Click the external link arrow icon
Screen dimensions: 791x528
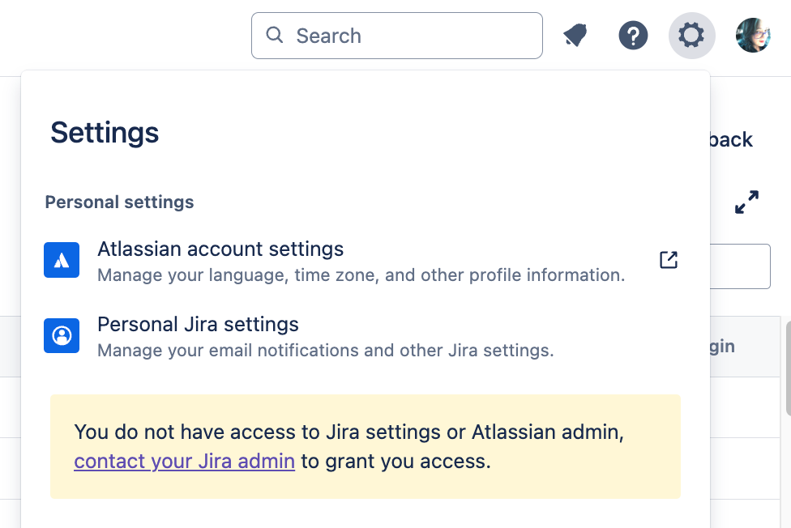click(669, 260)
